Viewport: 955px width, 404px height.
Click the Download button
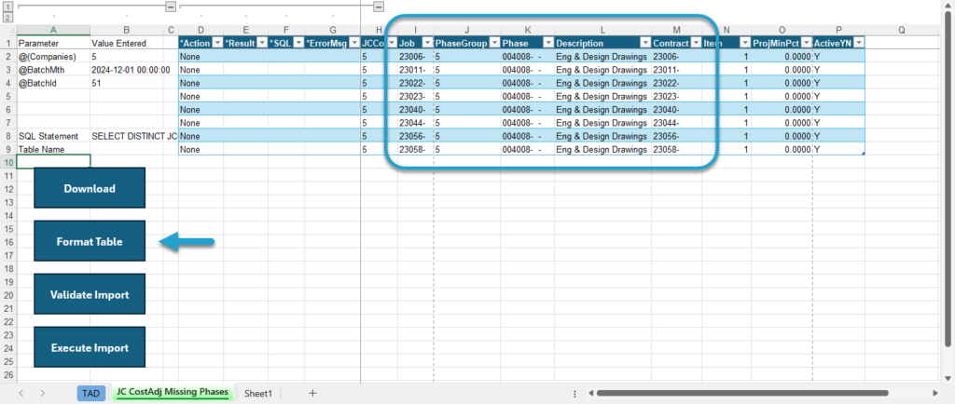pos(90,188)
